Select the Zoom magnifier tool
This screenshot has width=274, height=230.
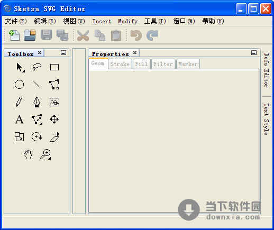(x=45, y=154)
